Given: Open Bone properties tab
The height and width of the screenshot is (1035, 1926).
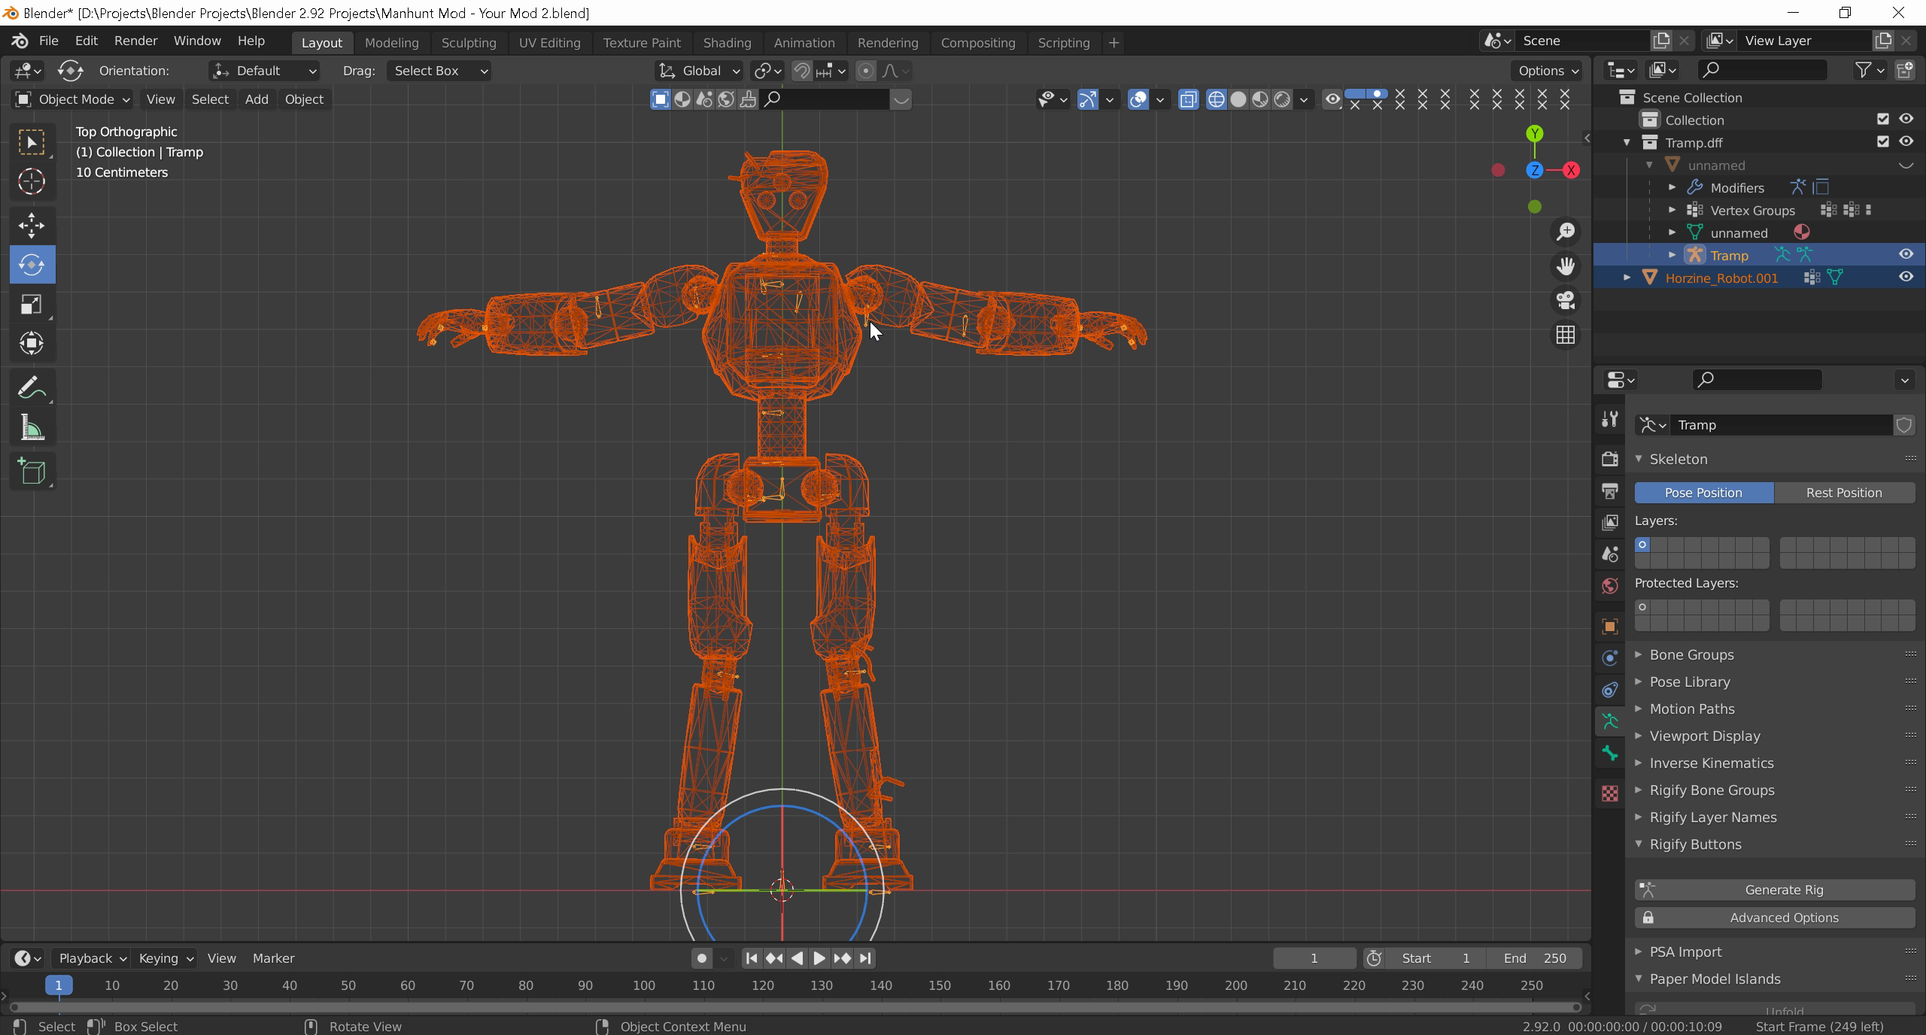Looking at the screenshot, I should 1610,754.
